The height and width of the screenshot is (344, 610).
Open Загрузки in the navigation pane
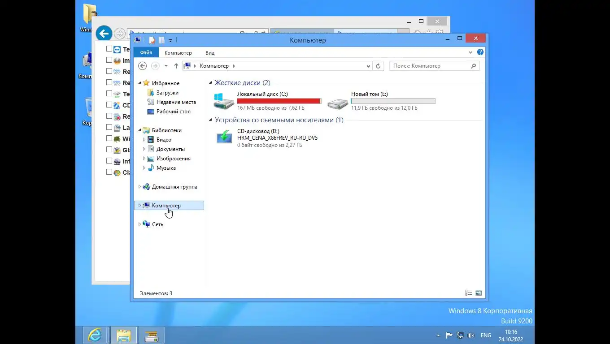click(167, 93)
